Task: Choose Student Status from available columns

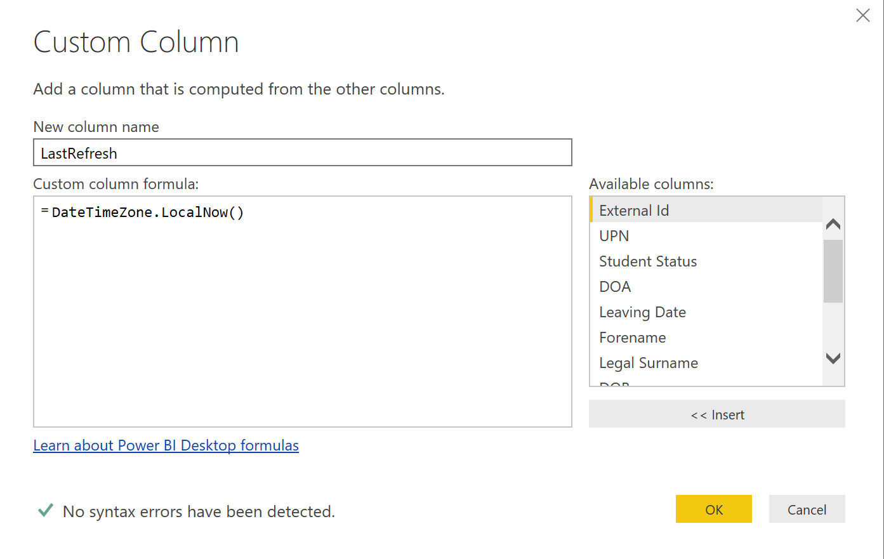Action: click(648, 261)
